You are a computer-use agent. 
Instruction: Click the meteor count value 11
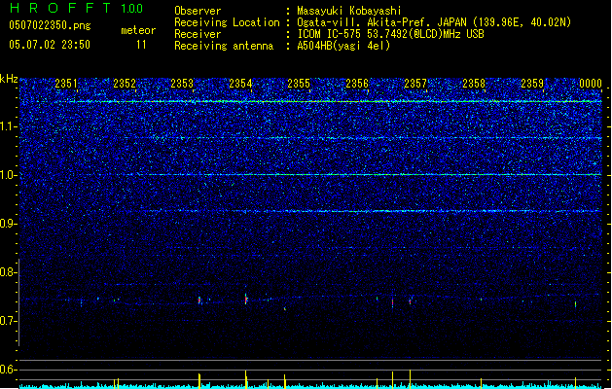tap(141, 45)
